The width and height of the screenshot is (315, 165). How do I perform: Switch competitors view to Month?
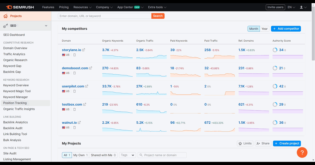pyautogui.click(x=254, y=29)
